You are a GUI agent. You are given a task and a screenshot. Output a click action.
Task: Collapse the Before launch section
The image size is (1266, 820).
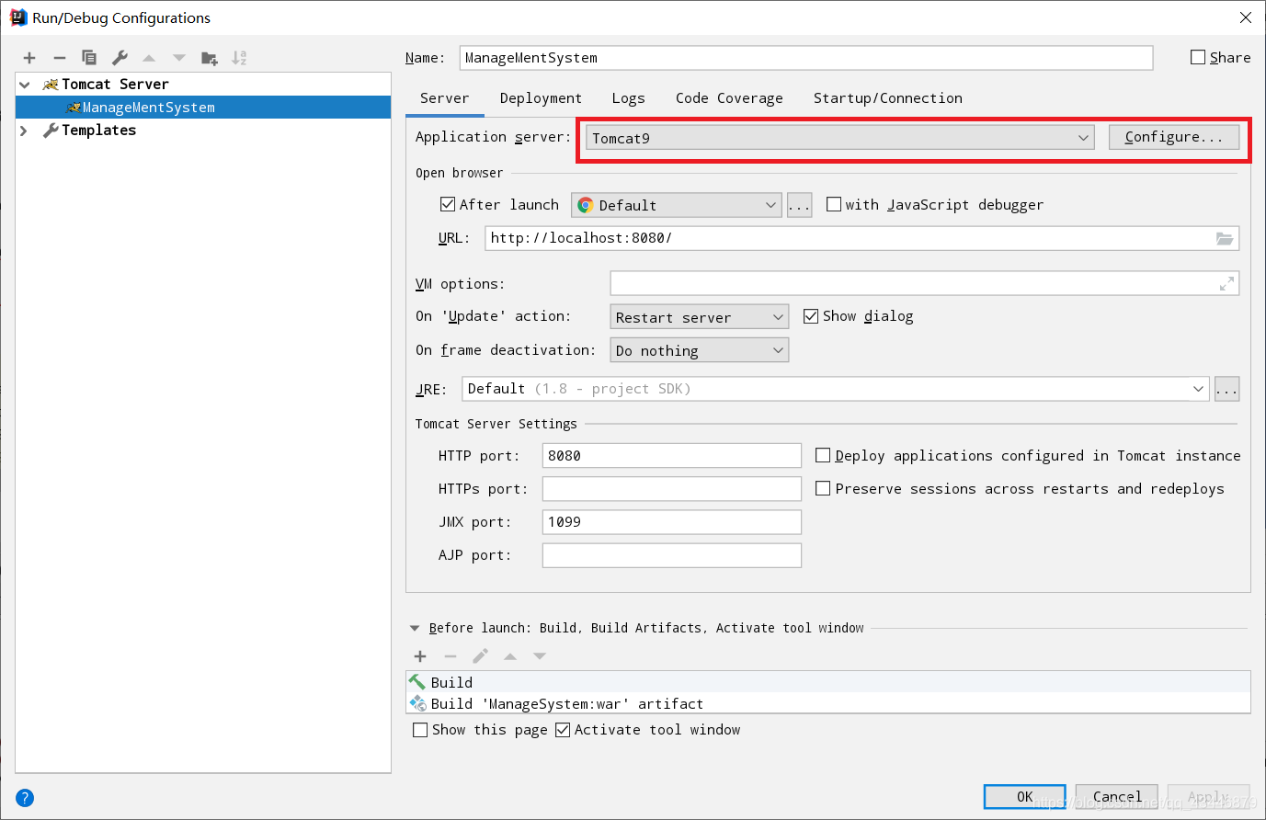point(415,629)
